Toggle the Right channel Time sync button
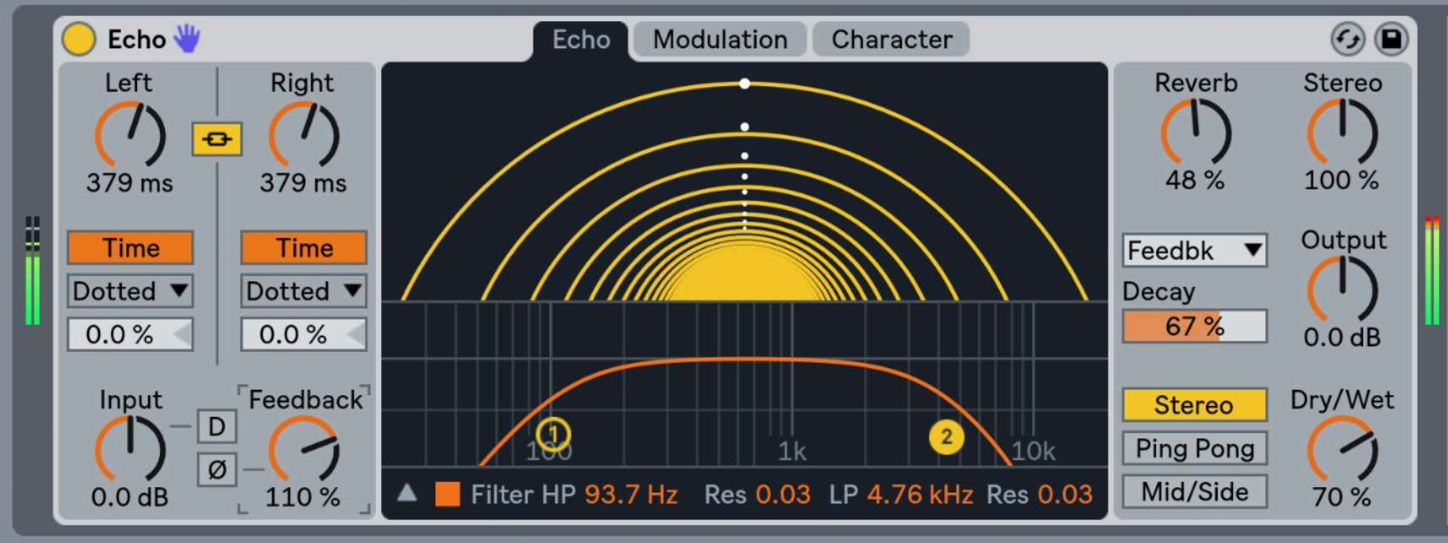The width and height of the screenshot is (1448, 543). click(304, 248)
